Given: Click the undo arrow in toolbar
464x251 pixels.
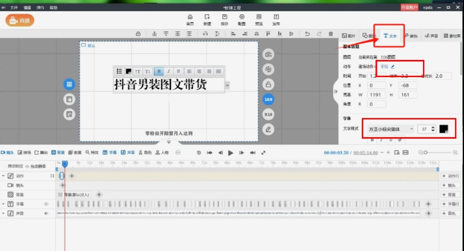Looking at the screenshot, I should tap(307, 34).
